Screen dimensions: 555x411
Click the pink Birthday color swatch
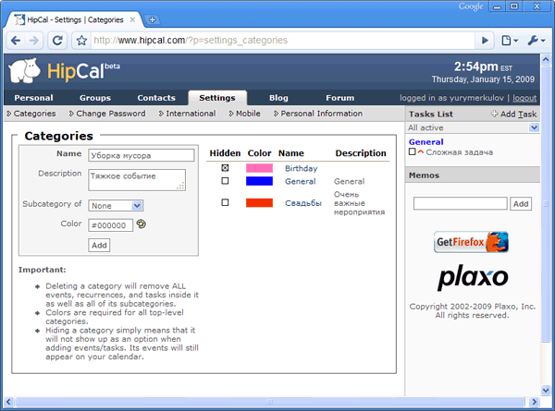point(259,168)
